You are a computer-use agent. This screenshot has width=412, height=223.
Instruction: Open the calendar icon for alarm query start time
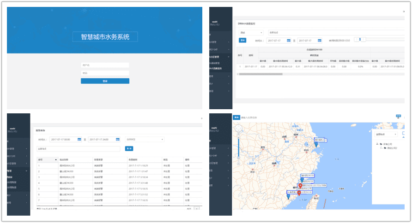pos(79,140)
